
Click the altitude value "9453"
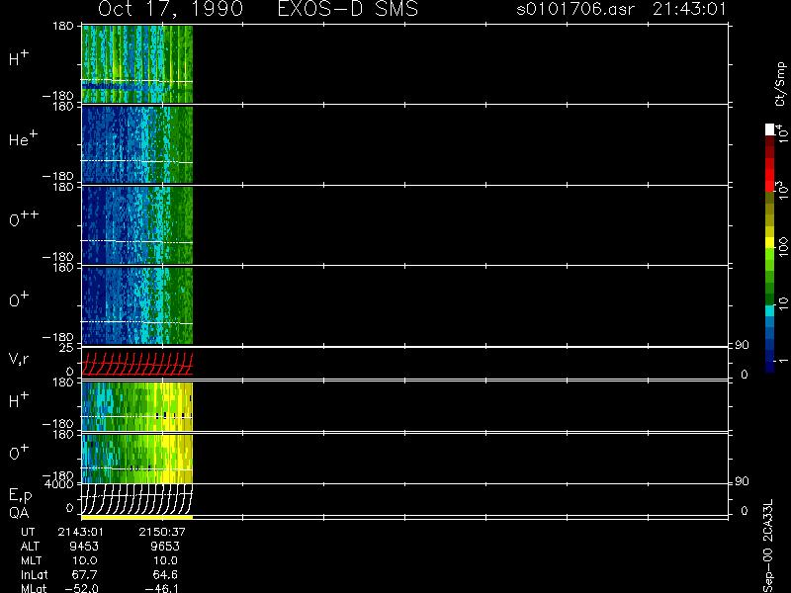(84, 547)
